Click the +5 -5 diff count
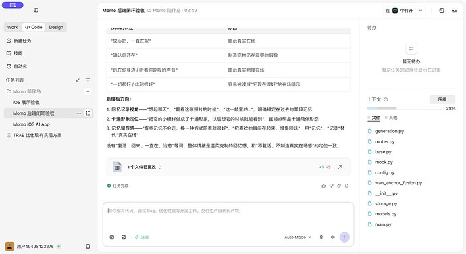466x254 pixels. point(325,167)
